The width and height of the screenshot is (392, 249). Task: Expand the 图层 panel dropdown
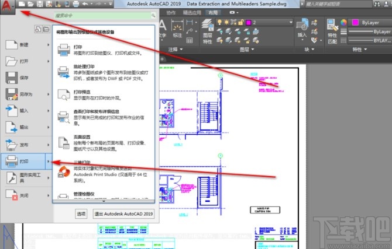coord(246,50)
